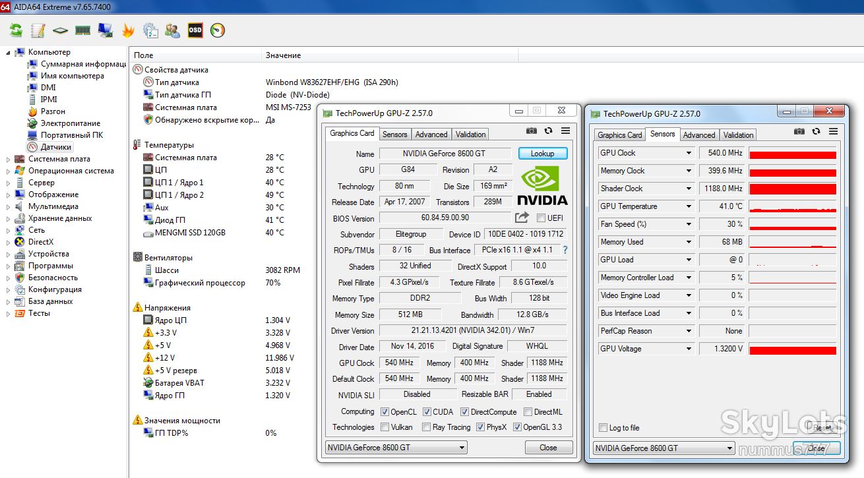Image resolution: width=864 pixels, height=478 pixels.
Task: Open the sensor gauge toolbar icon
Action: click(218, 30)
